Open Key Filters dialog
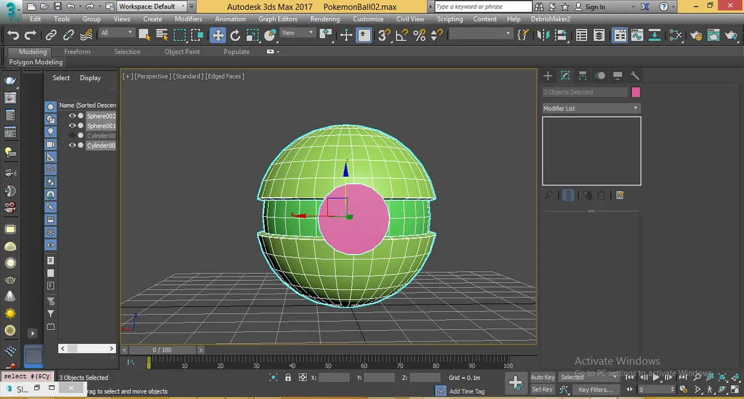Image resolution: width=744 pixels, height=399 pixels. click(596, 389)
